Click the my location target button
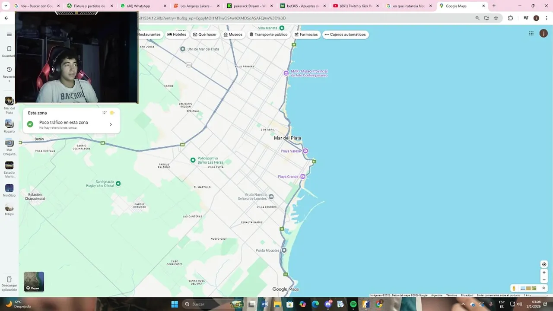Viewport: 553px width, 311px height. coord(544,264)
